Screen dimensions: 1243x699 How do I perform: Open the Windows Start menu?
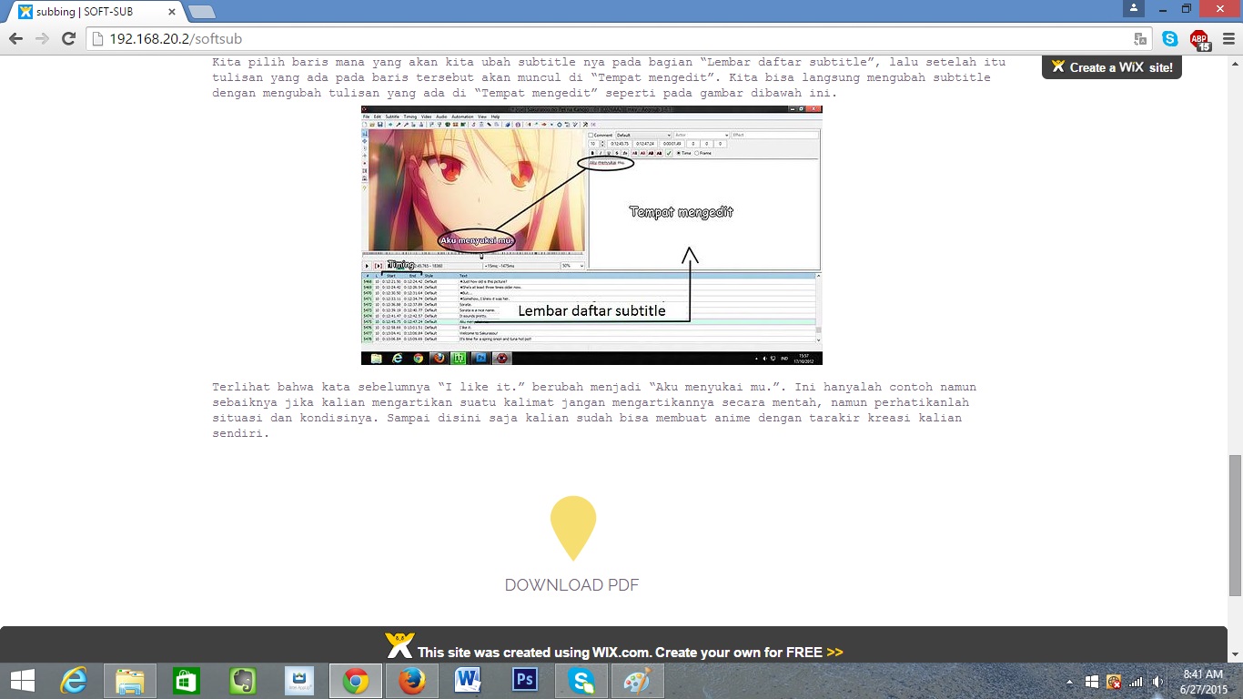pyautogui.click(x=23, y=681)
